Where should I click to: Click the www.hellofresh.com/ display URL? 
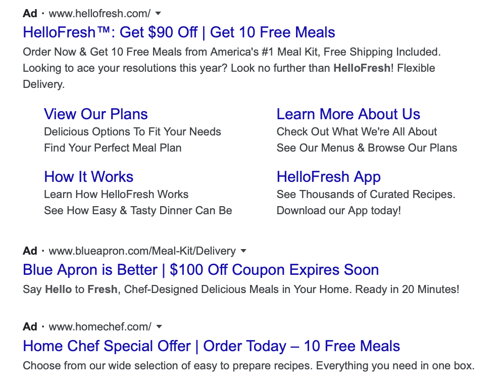[100, 14]
